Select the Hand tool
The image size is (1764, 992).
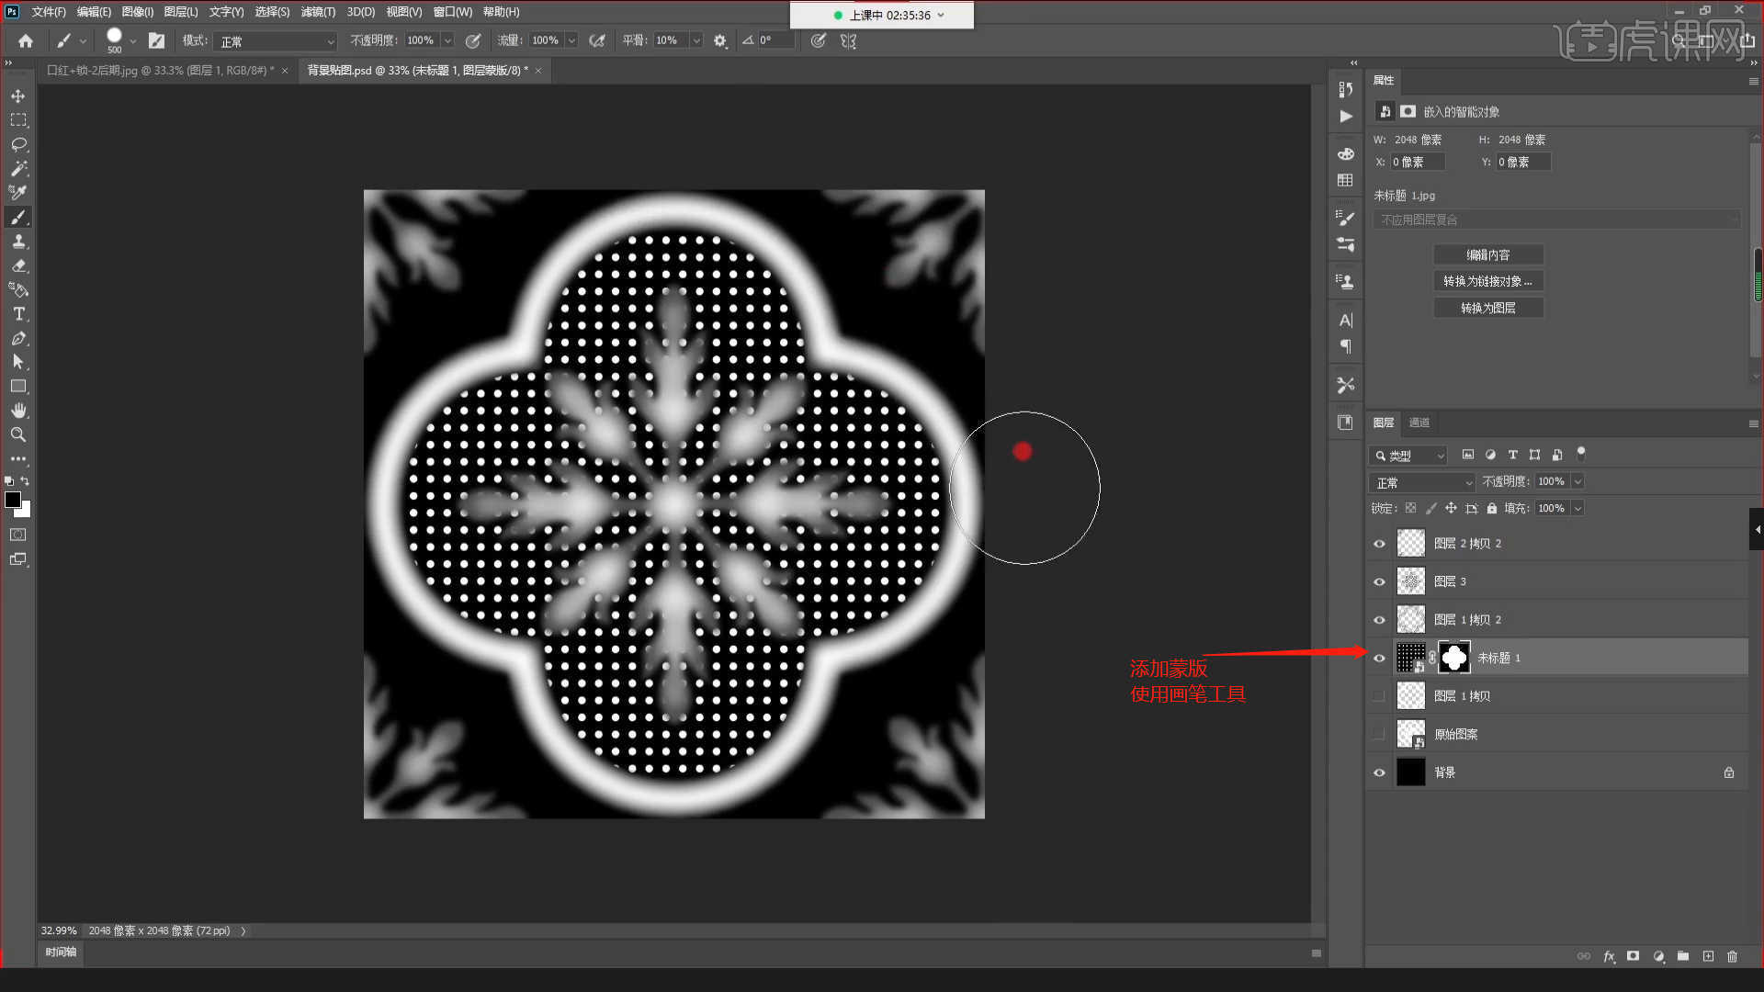click(x=18, y=411)
